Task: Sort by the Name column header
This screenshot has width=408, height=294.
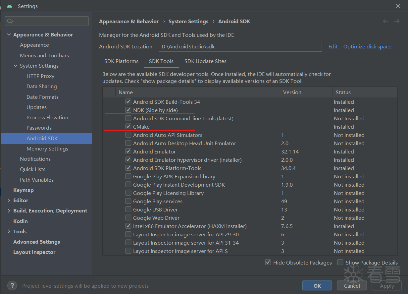Action: (x=198, y=92)
